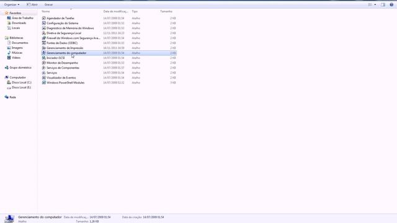Select the Agendador de Tarefas shortcut icon
Viewport: 397px width, 223px height.
click(44, 18)
